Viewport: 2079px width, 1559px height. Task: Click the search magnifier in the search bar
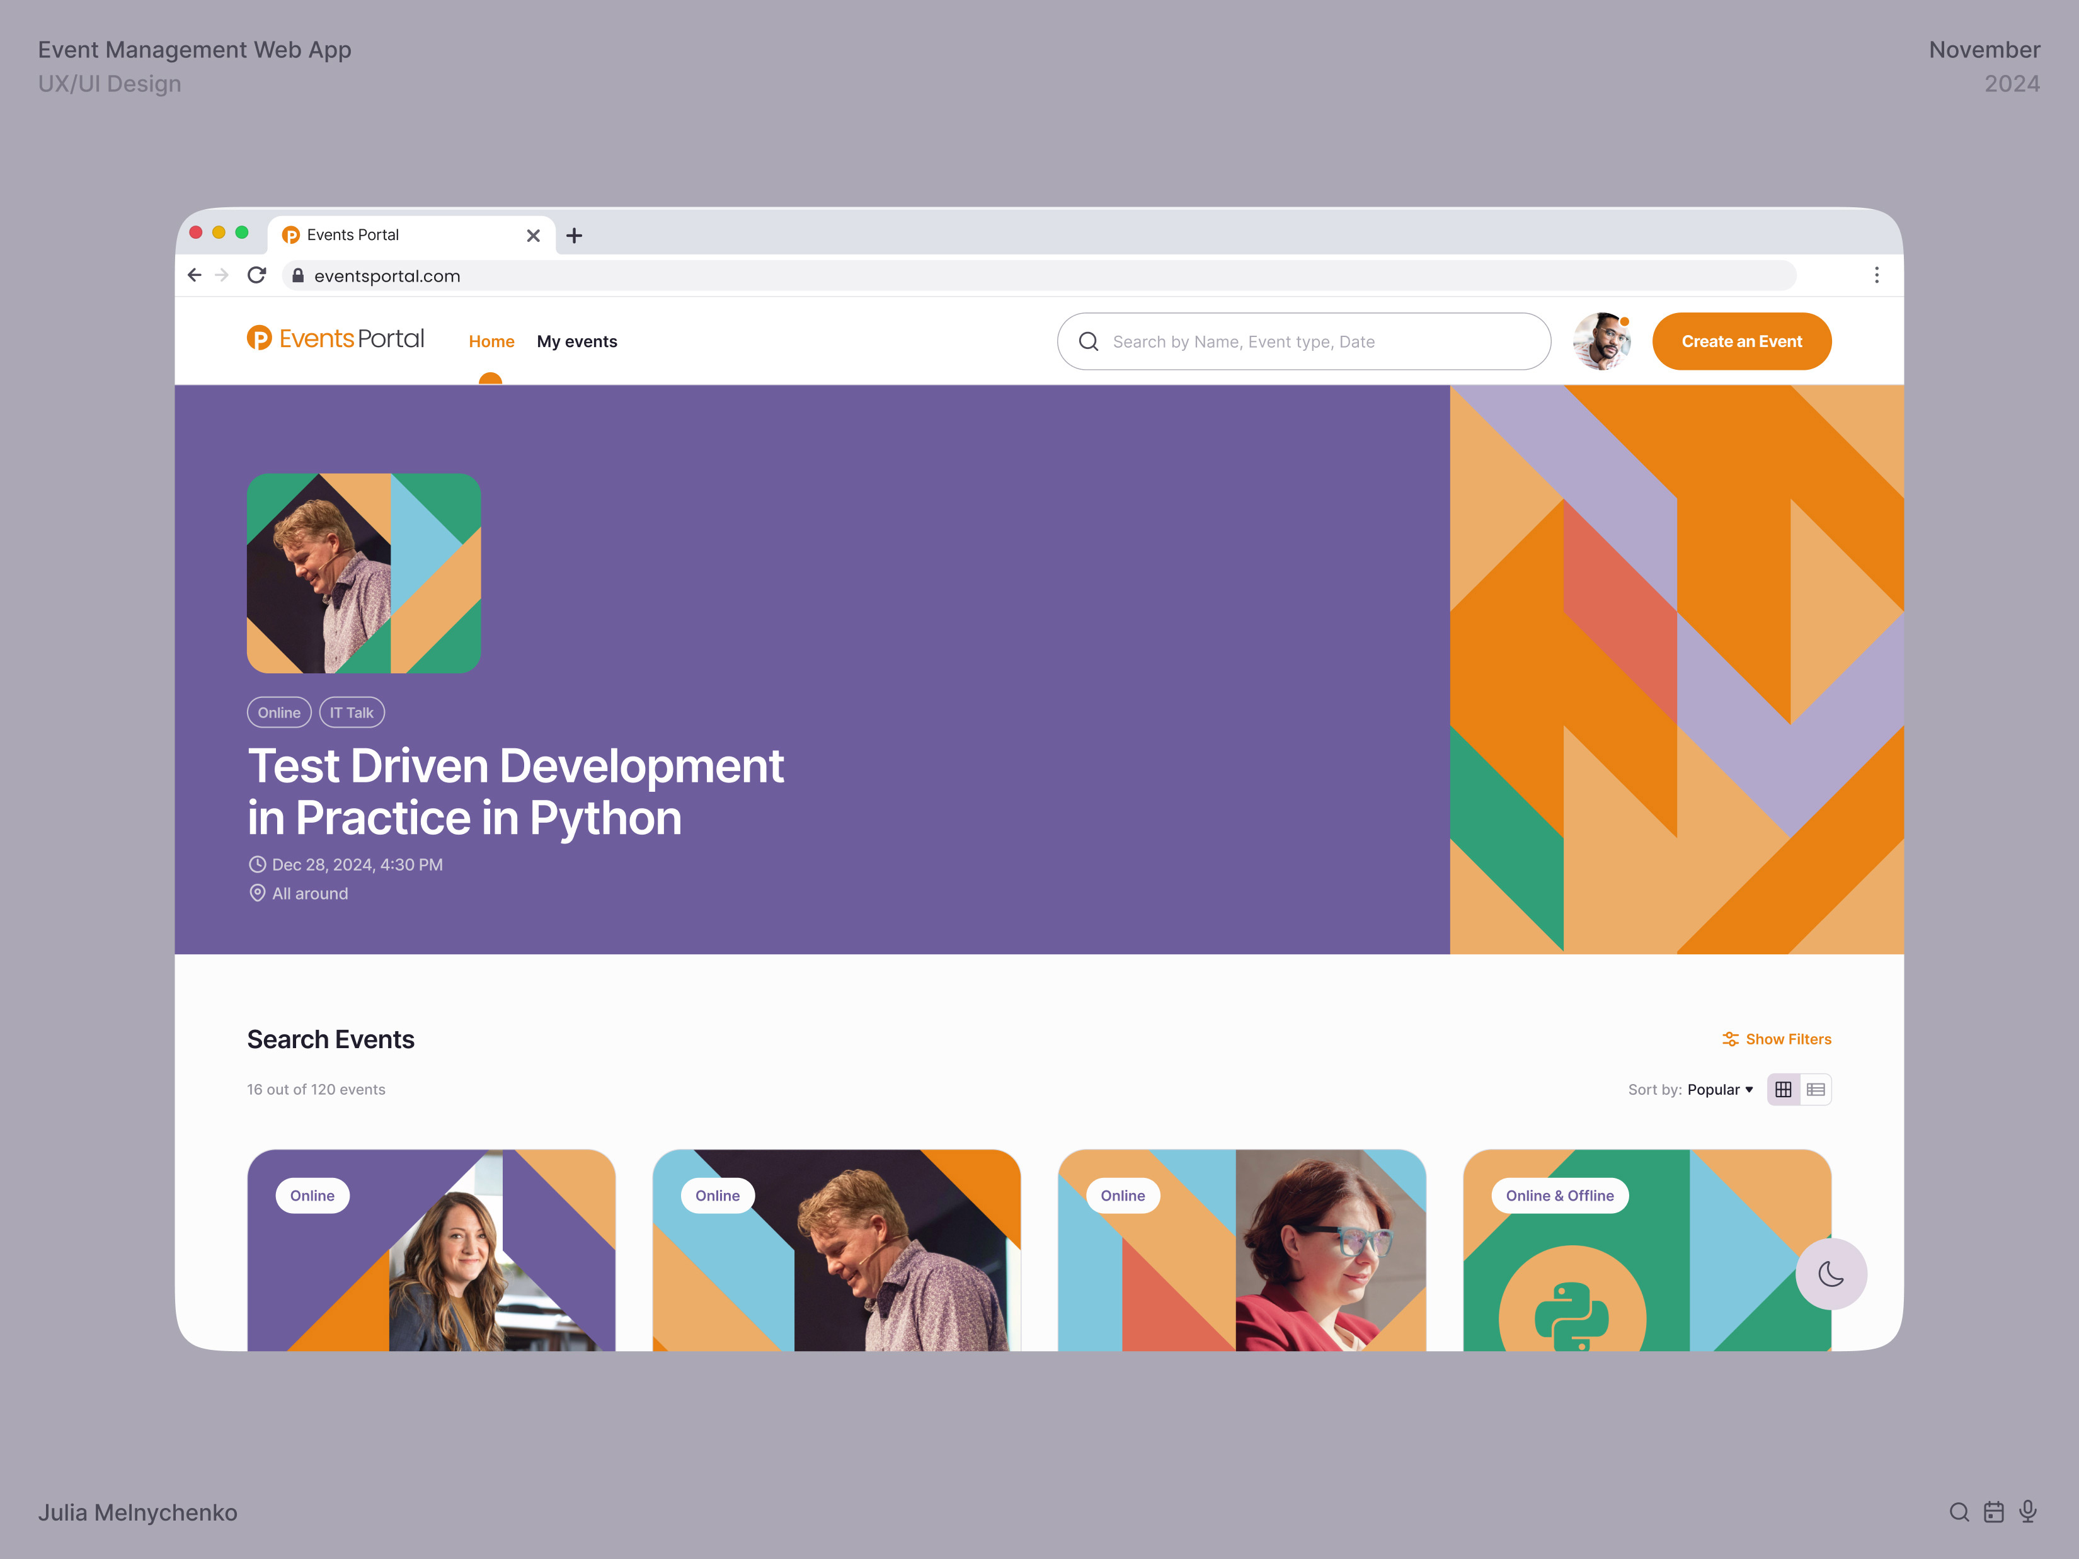pos(1089,341)
